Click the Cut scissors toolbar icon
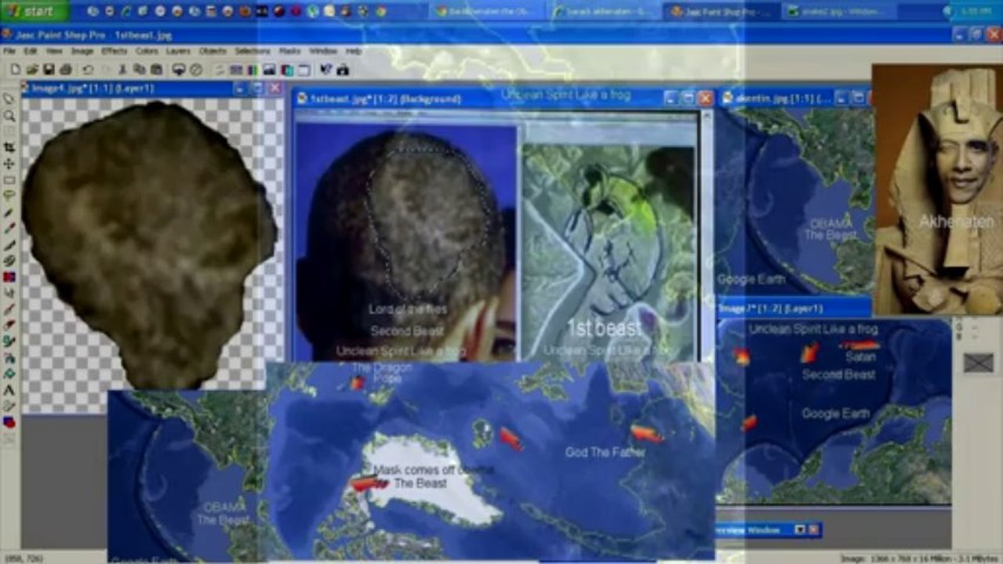Image resolution: width=1003 pixels, height=564 pixels. (x=122, y=70)
